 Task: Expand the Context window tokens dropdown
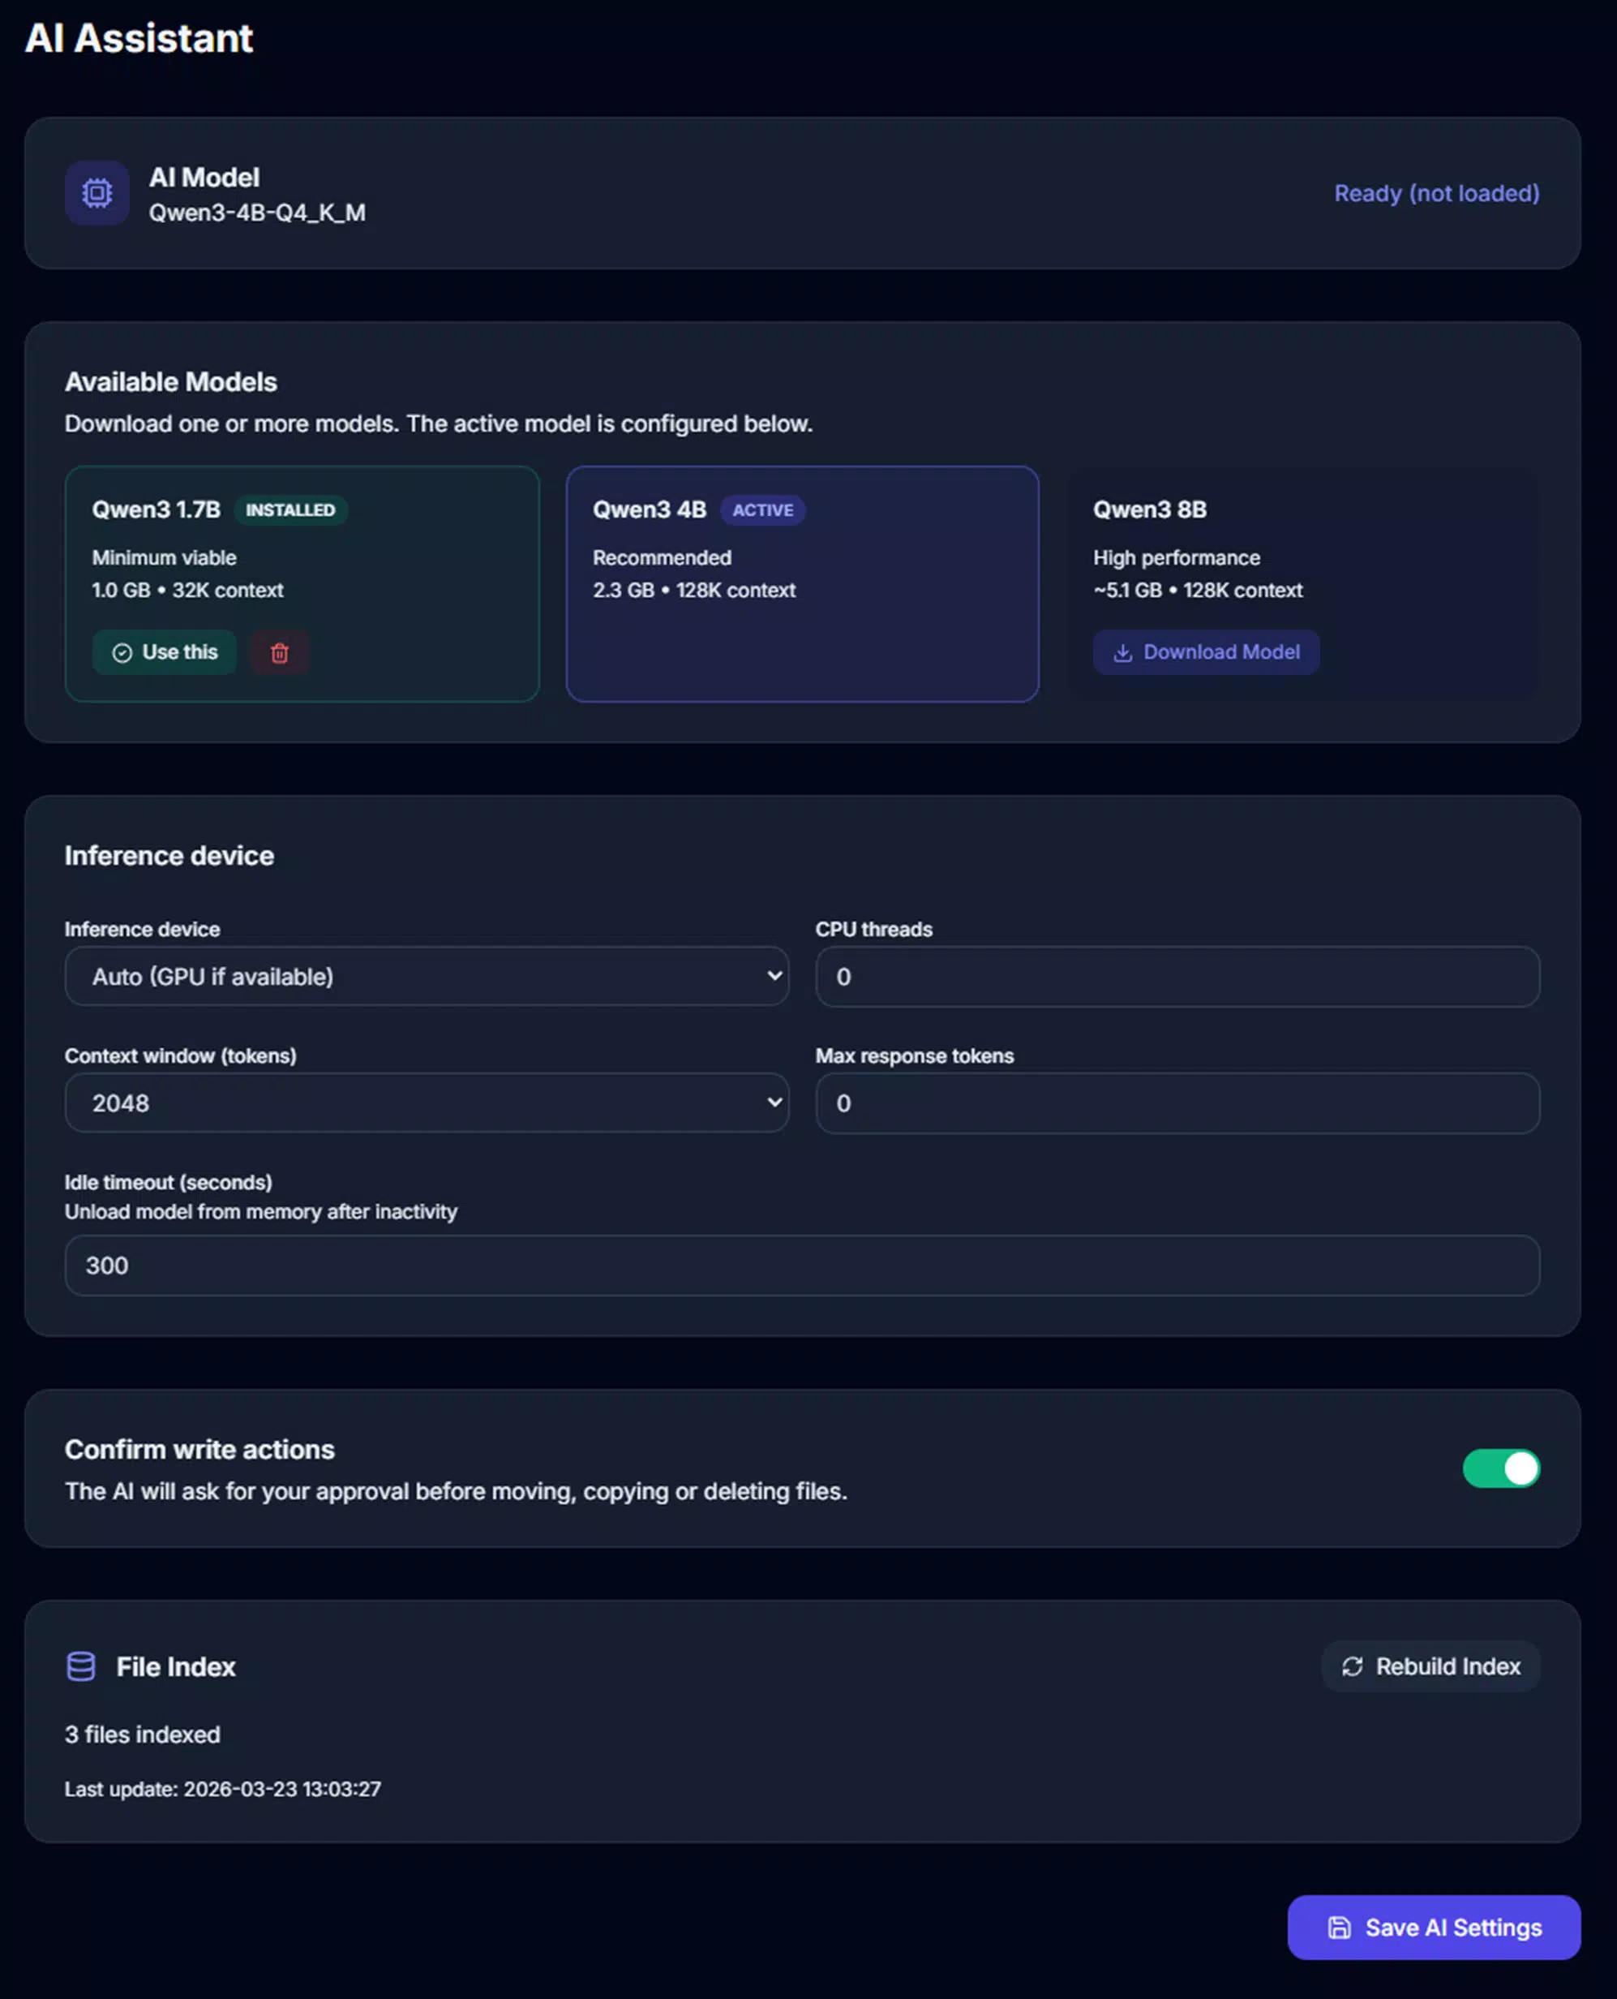(427, 1103)
